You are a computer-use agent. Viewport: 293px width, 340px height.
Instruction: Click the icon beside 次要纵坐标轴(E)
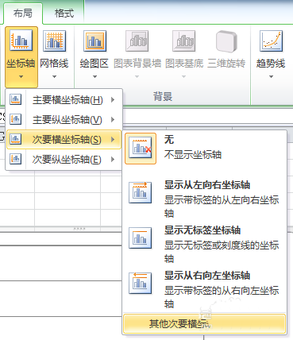tap(16, 159)
